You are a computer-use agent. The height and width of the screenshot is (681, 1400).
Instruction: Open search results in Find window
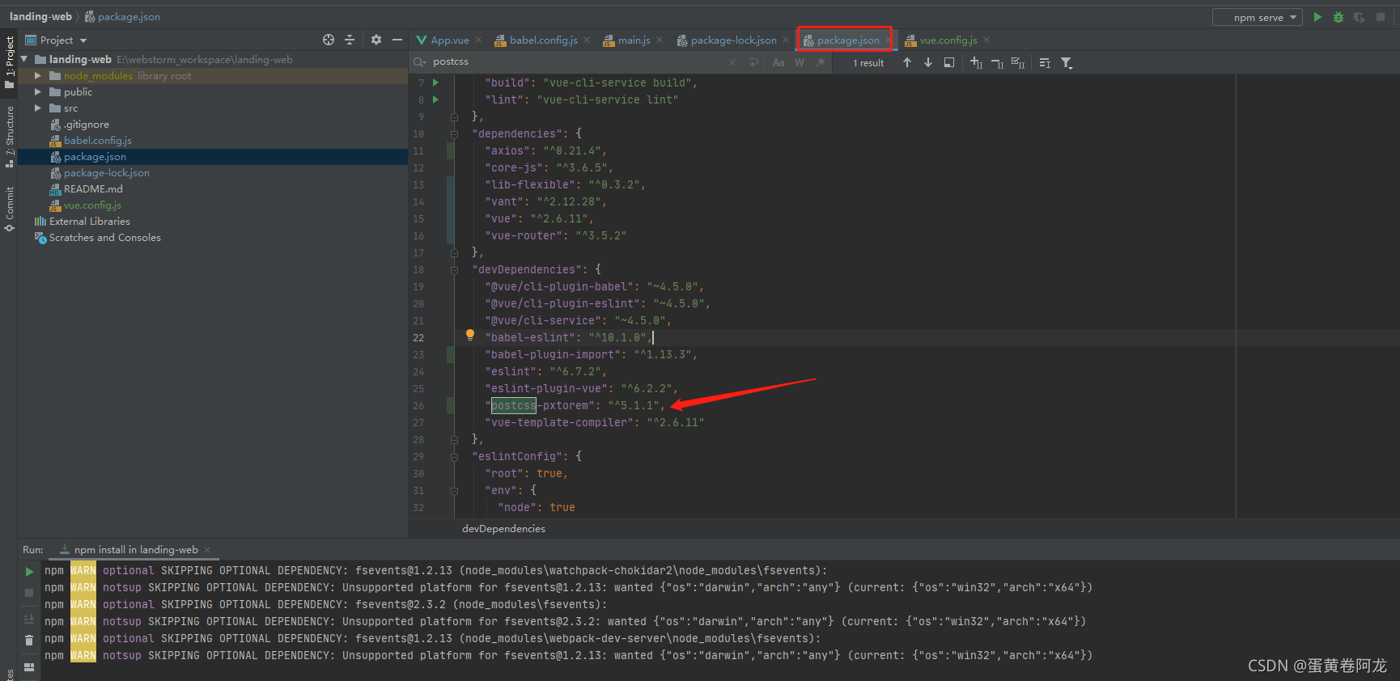click(x=1045, y=62)
